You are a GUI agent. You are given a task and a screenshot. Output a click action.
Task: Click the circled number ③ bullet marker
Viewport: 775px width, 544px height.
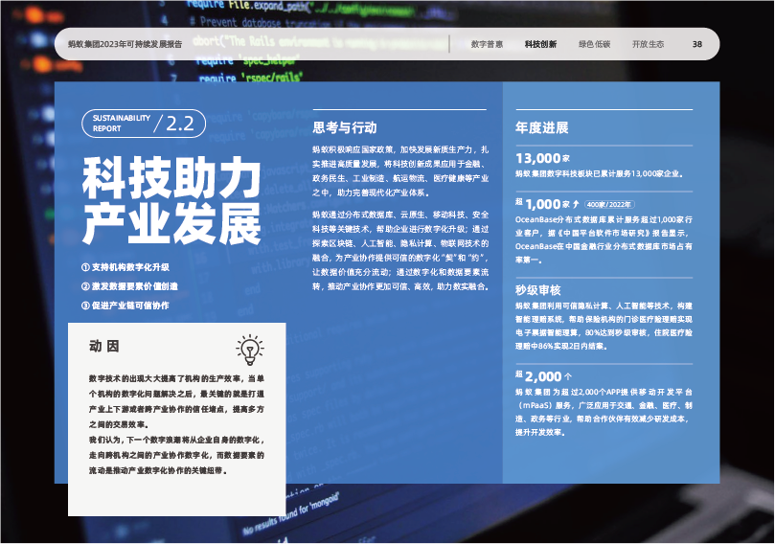pos(85,305)
